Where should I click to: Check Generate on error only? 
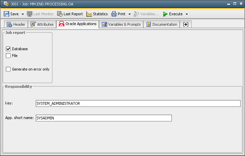pos(9,69)
